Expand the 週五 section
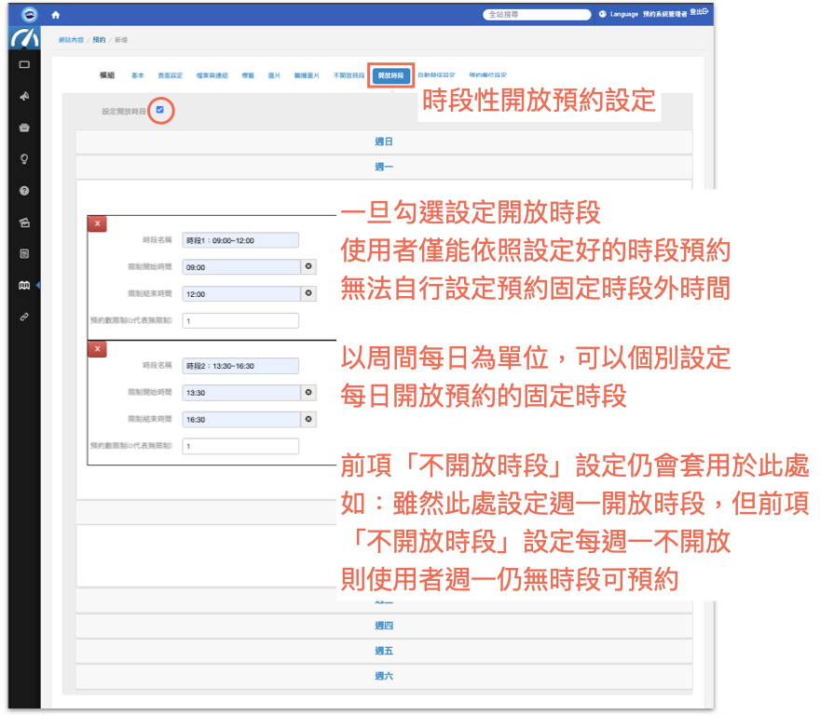Screen dimensions: 820x715 (383, 650)
